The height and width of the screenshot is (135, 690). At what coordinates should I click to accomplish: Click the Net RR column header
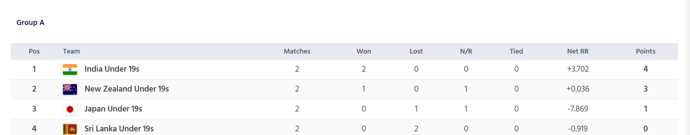click(x=578, y=51)
